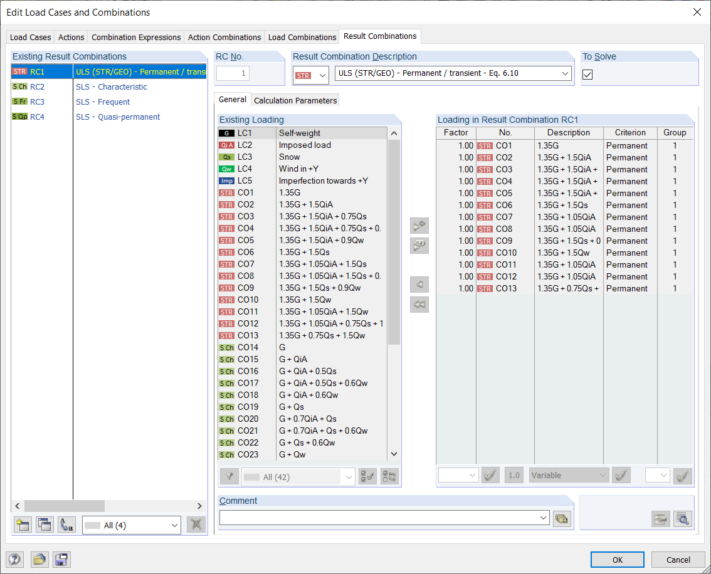Open the All (42) filter dropdown
The height and width of the screenshot is (574, 711).
tap(349, 477)
